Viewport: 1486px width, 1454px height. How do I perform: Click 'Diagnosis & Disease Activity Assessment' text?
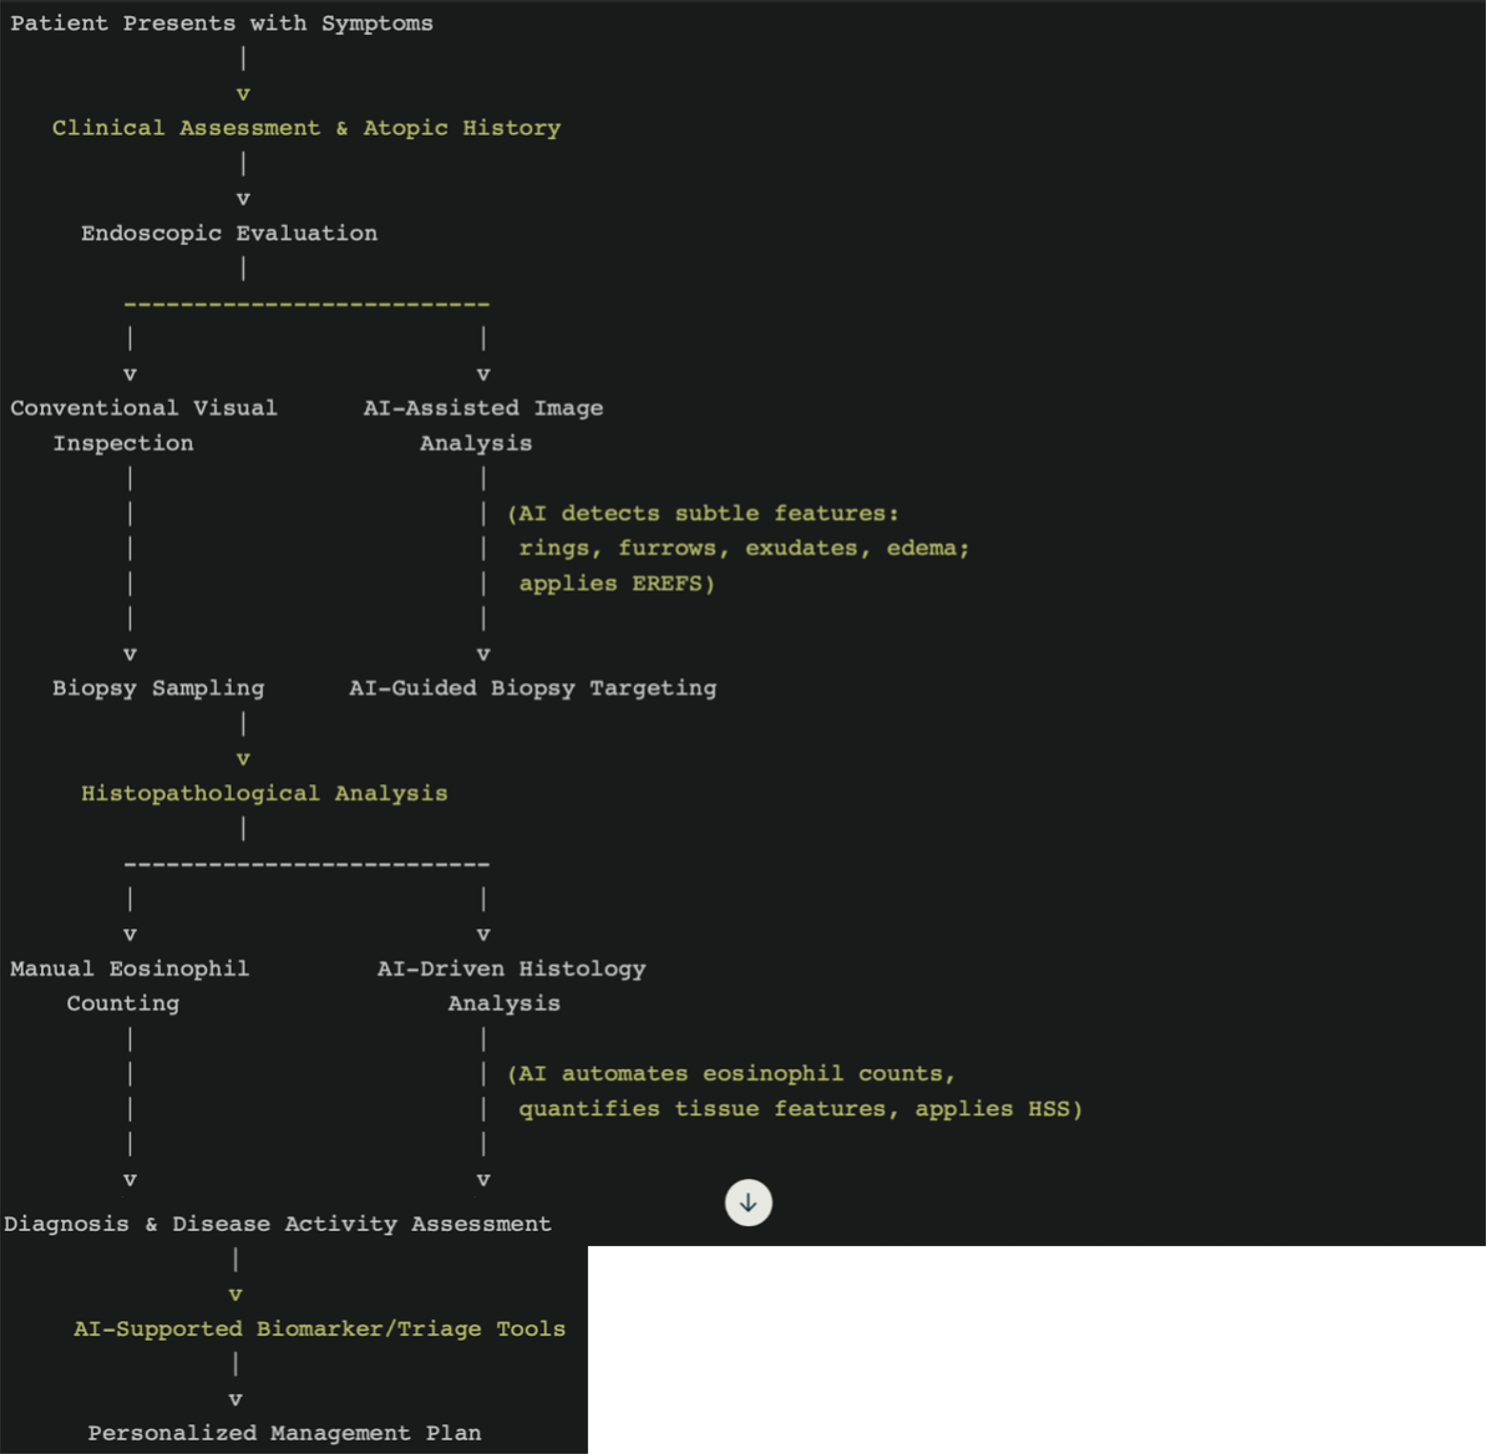pyautogui.click(x=278, y=1223)
